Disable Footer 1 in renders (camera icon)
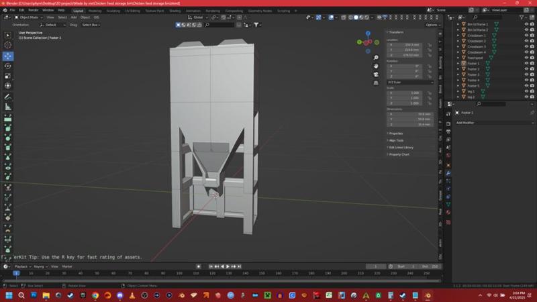Screen dimensions: 537x302 click(532, 63)
